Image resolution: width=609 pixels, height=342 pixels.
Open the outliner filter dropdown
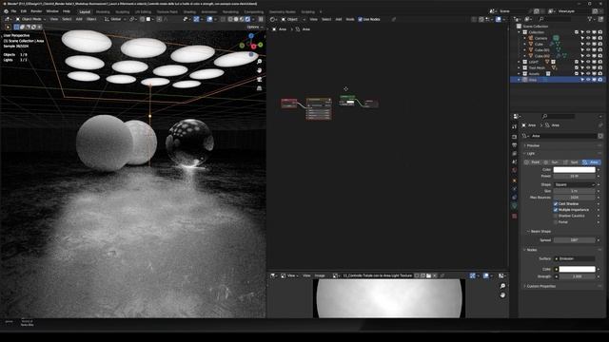coord(592,19)
